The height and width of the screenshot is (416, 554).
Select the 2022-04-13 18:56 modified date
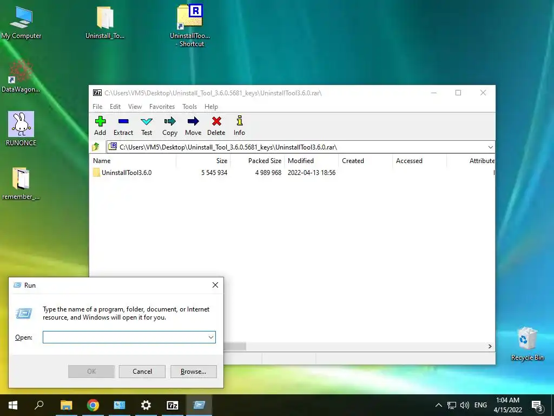312,173
